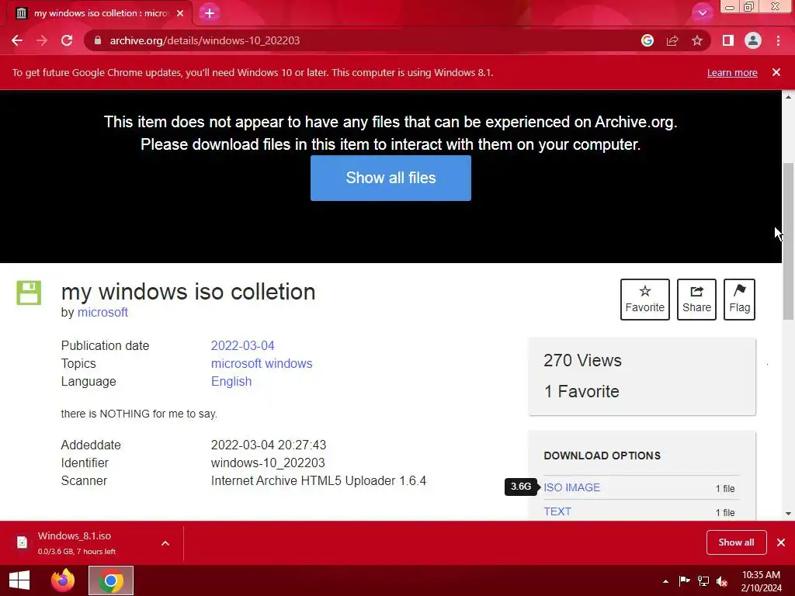This screenshot has height=596, width=795.
Task: Open the TEXT download option
Action: (x=557, y=512)
